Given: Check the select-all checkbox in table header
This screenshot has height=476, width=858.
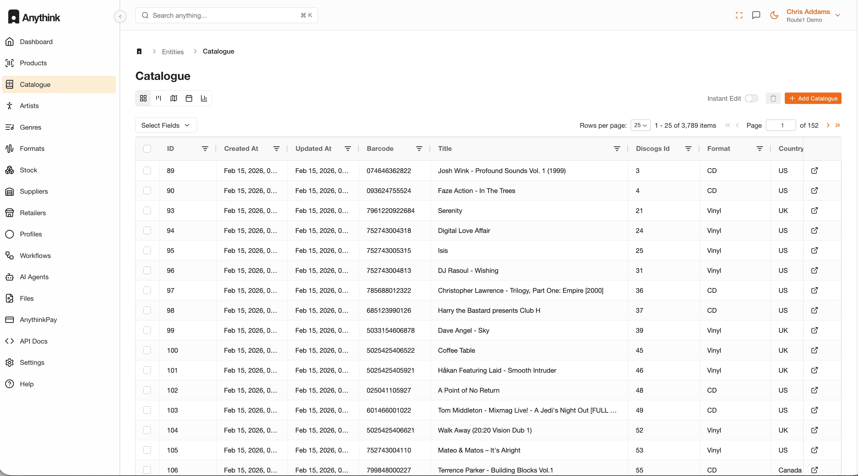Looking at the screenshot, I should tap(147, 148).
